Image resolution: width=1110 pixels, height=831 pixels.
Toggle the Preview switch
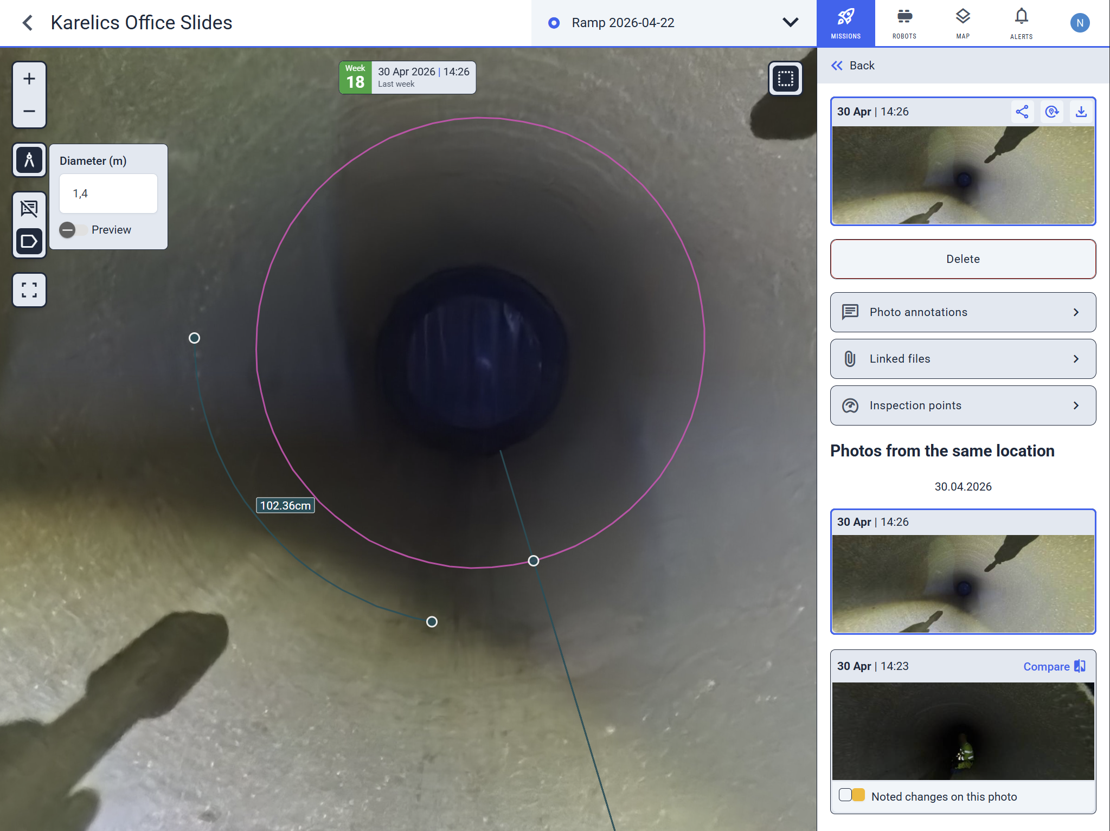(x=73, y=230)
